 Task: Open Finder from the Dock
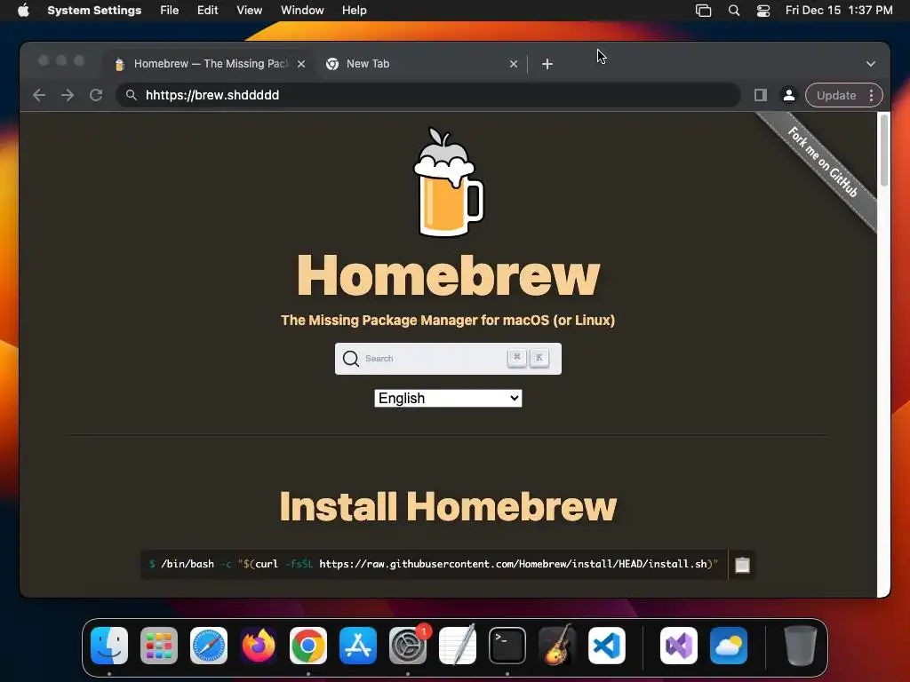[x=109, y=646]
